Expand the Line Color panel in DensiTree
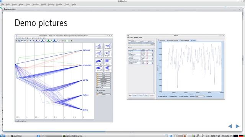This screenshot has height=137, width=245. [x=103, y=83]
